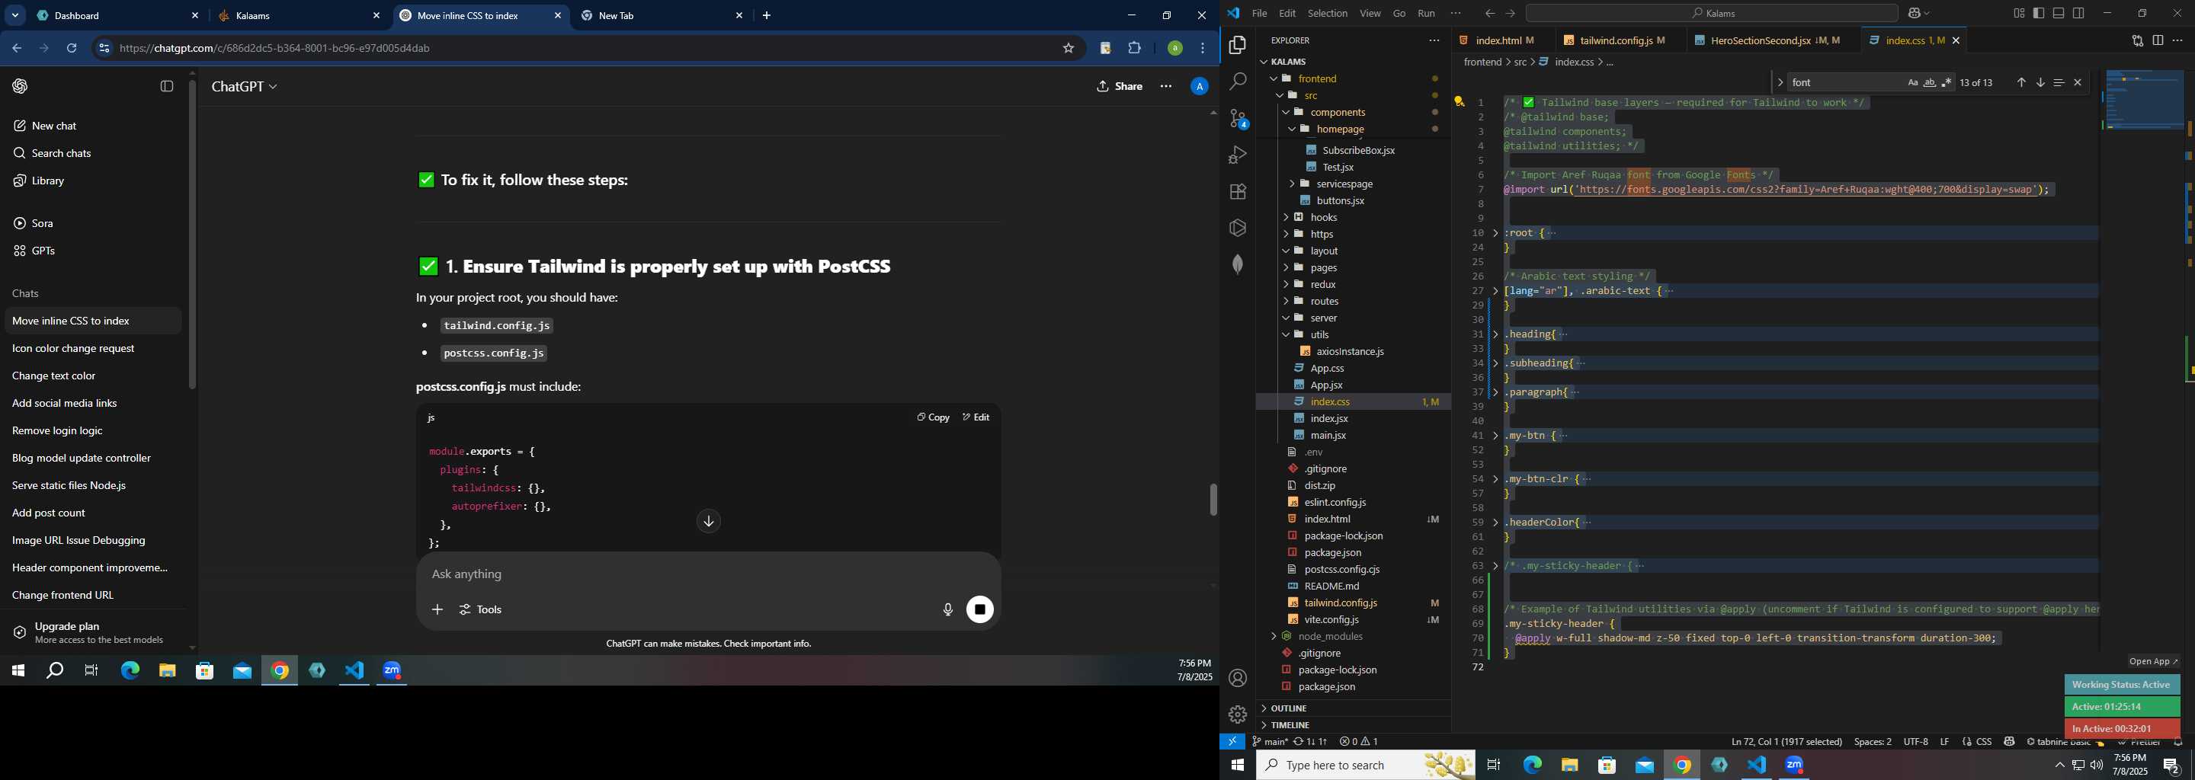
Task: Open Source Control view with pending changes badge
Action: (x=1238, y=118)
